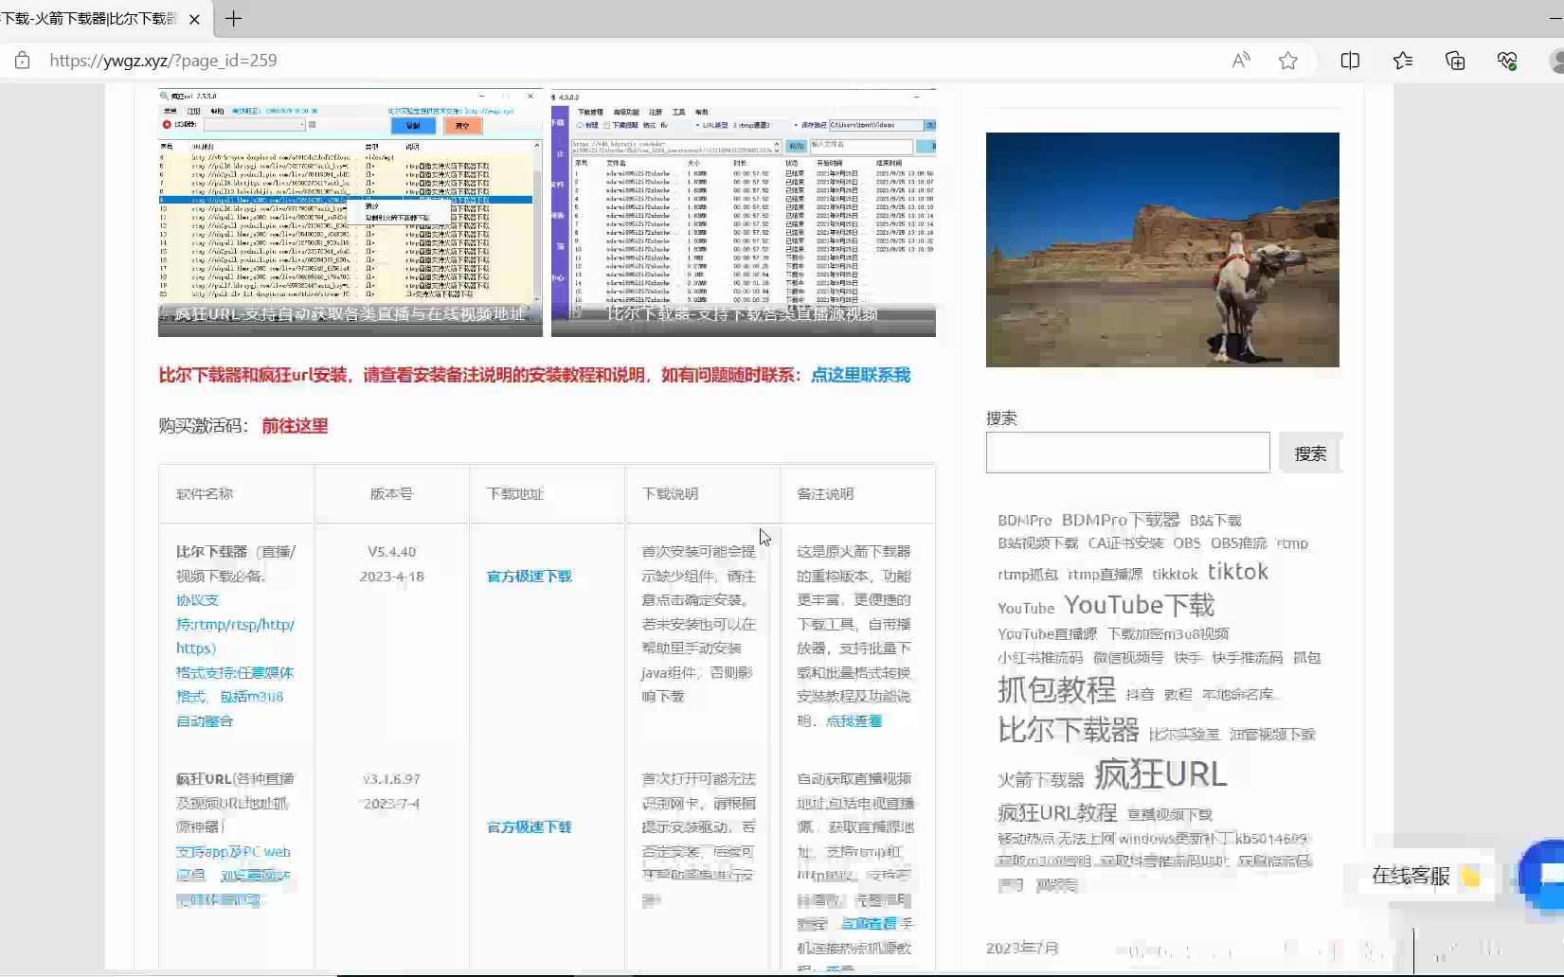Click the 备注说明 column header
This screenshot has height=977, width=1564.
(x=825, y=494)
